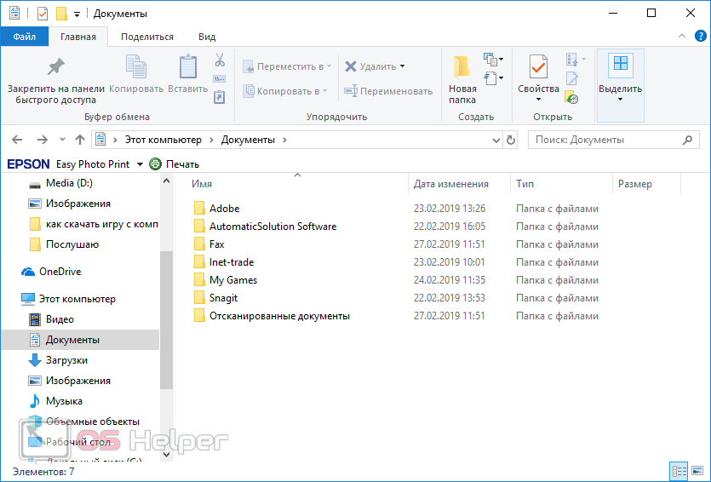Go up one level with up arrow
711x482 pixels.
80,140
